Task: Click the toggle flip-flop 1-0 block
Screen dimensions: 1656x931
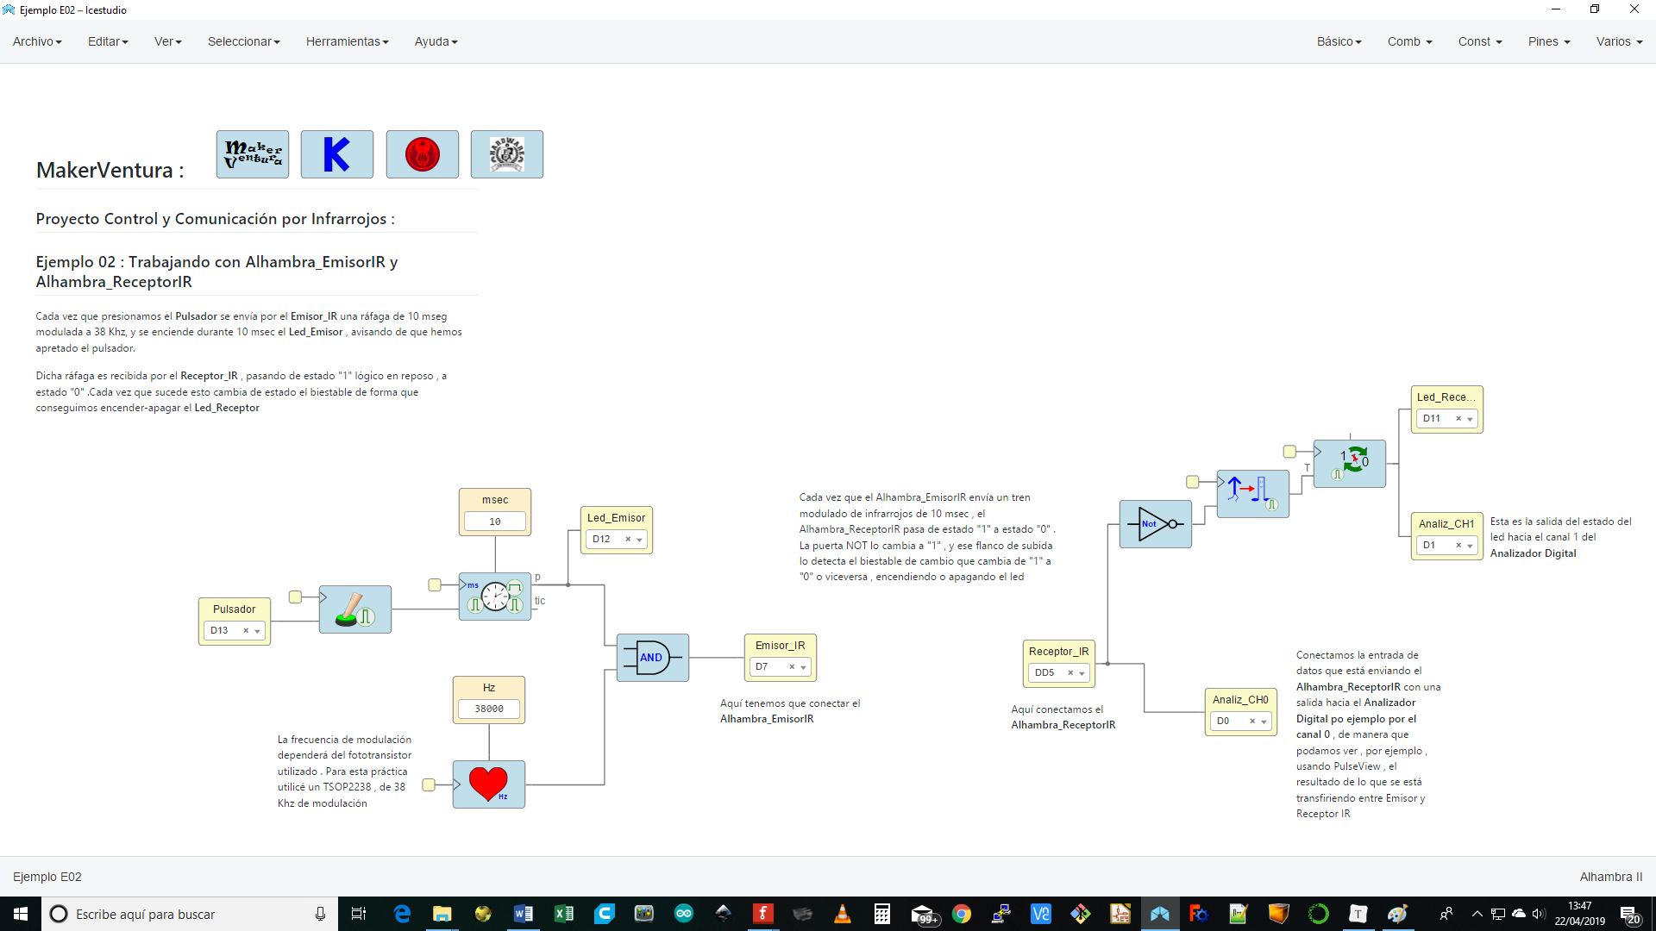Action: point(1350,464)
